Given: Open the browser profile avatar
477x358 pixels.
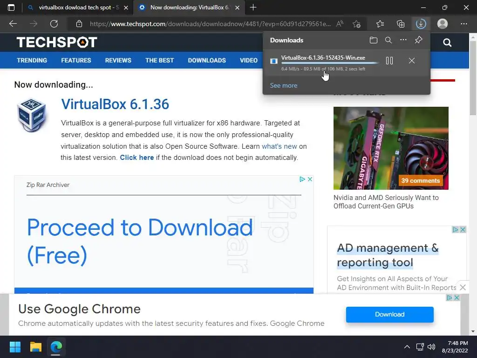Looking at the screenshot, I should pos(443,24).
